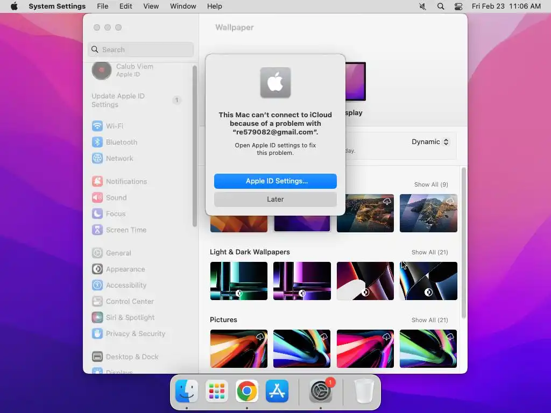Screen dimensions: 551x413
Task: Open the Desktop & Dock icon
Action: point(97,357)
